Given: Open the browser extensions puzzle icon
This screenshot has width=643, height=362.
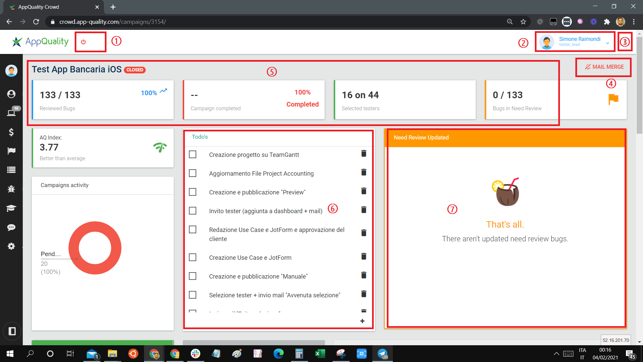Looking at the screenshot, I should (607, 22).
